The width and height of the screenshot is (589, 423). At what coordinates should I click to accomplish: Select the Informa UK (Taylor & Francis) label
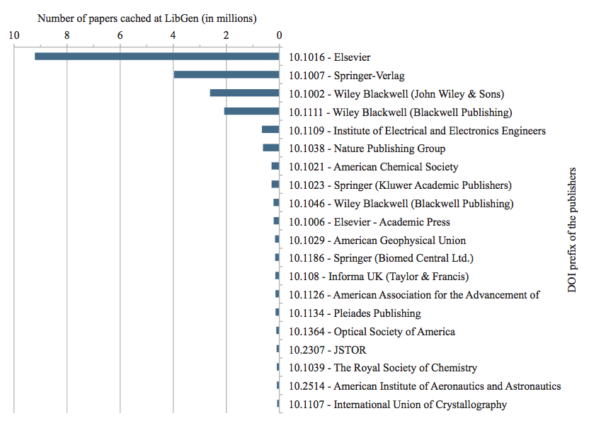tap(379, 277)
